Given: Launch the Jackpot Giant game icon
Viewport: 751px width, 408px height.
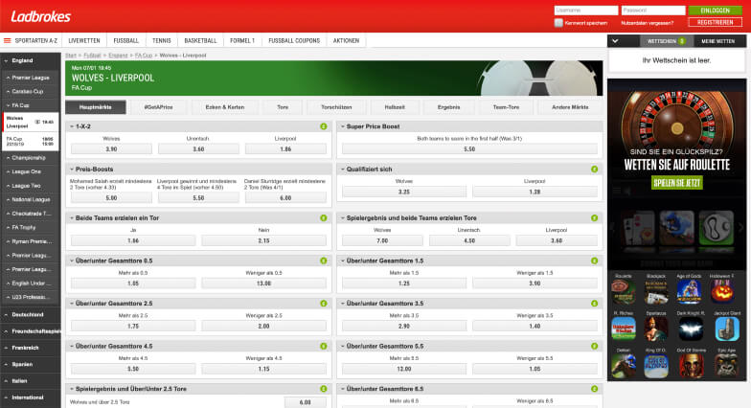Looking at the screenshot, I should click(x=727, y=329).
